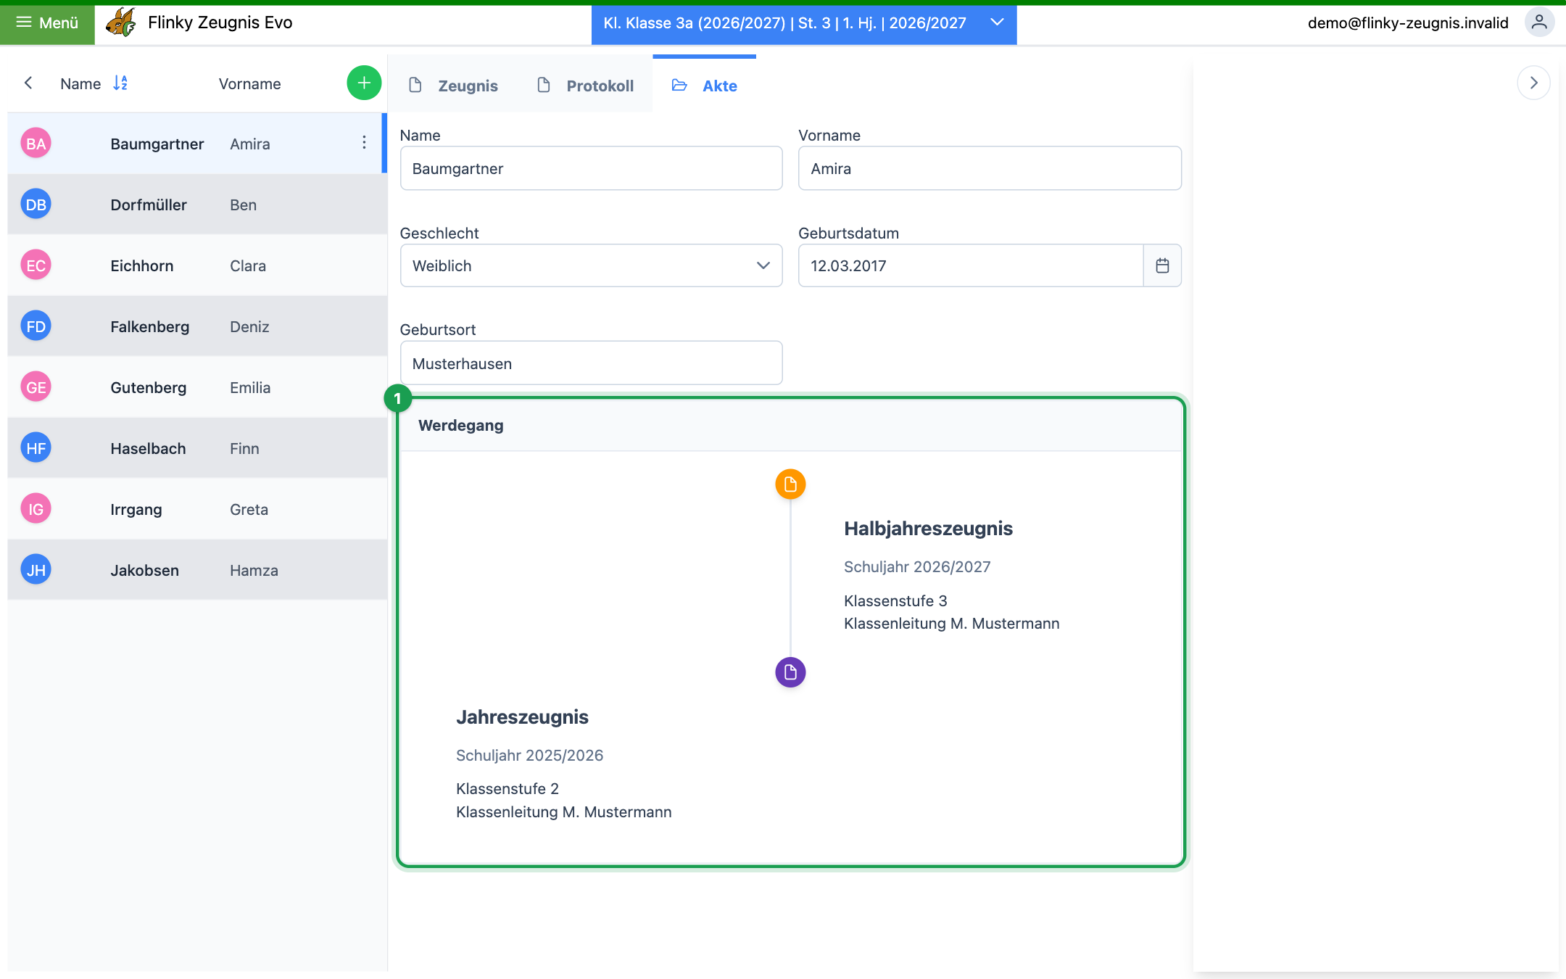Collapse the student list with back chevron
Screen dimensions: 1566x979
click(28, 83)
